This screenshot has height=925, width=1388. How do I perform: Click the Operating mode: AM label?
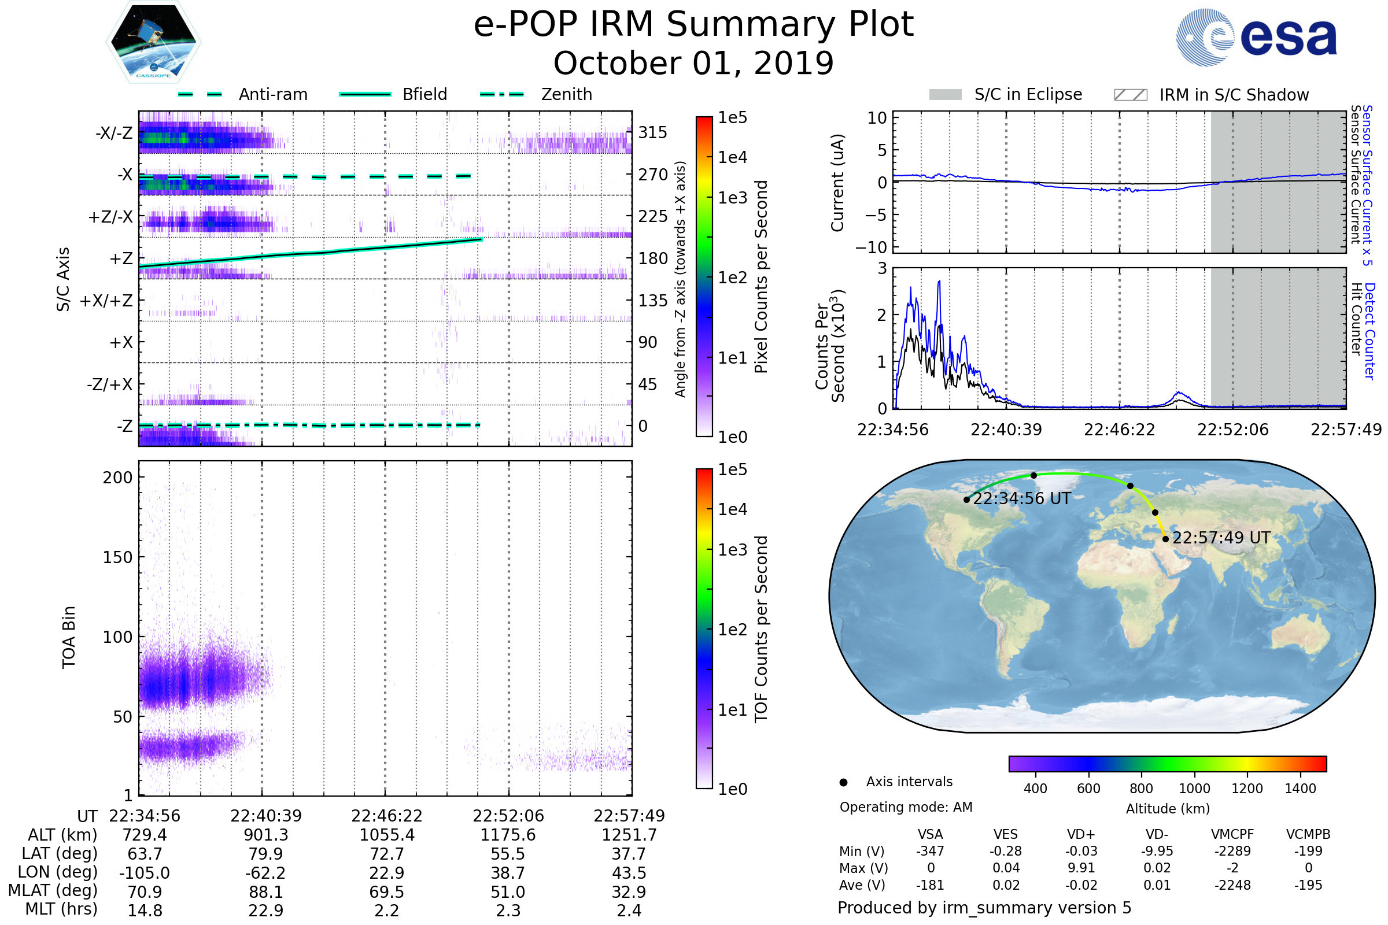click(x=906, y=807)
